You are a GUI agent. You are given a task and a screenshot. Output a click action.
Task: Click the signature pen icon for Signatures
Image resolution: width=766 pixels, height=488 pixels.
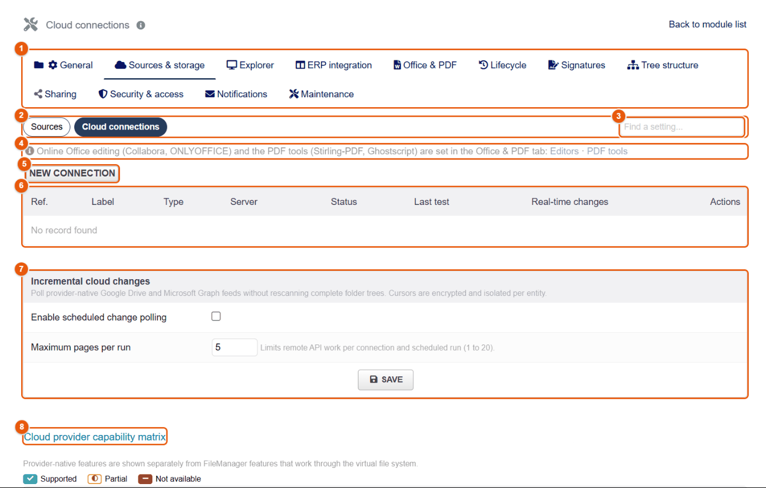point(553,65)
